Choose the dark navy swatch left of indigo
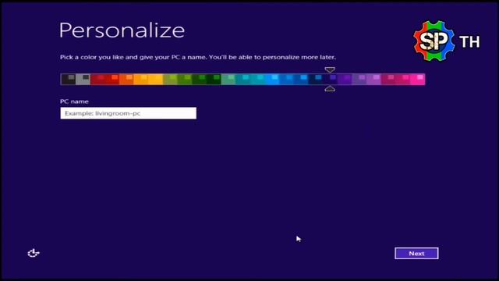This screenshot has height=281, width=499. [x=316, y=80]
